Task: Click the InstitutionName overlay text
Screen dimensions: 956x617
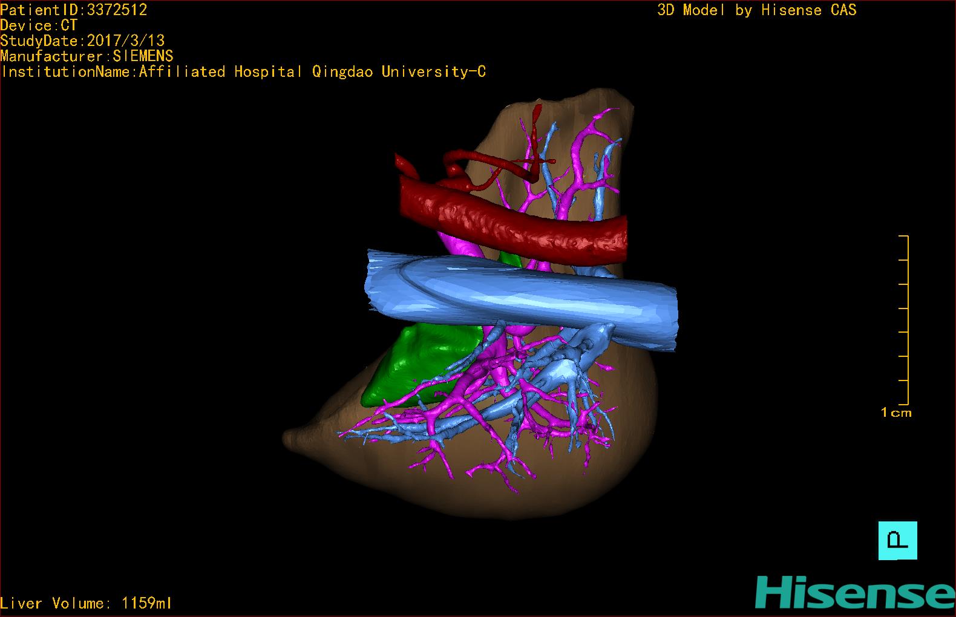Action: point(243,72)
